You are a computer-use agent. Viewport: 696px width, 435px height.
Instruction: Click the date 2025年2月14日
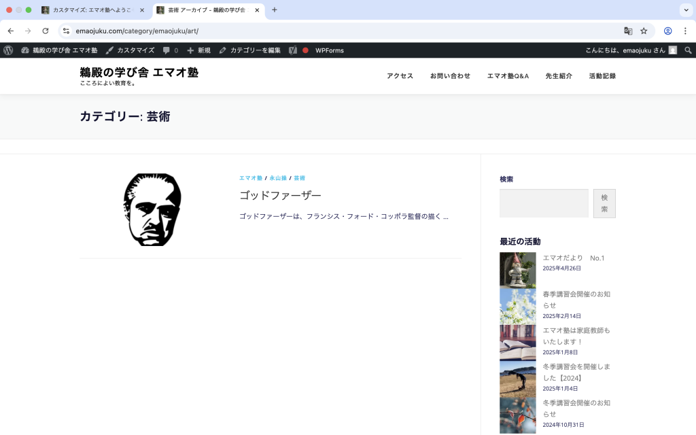pyautogui.click(x=561, y=316)
